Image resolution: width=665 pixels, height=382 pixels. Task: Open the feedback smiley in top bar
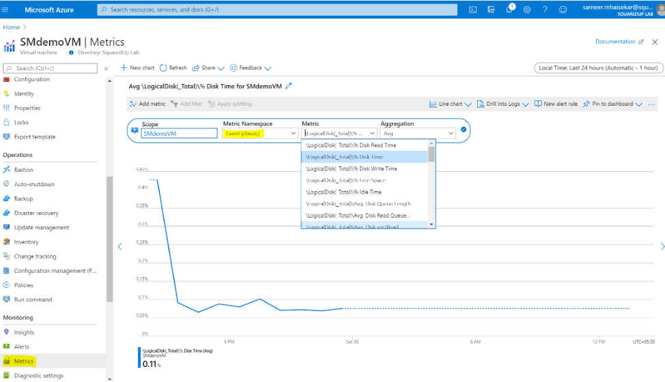pyautogui.click(x=563, y=10)
